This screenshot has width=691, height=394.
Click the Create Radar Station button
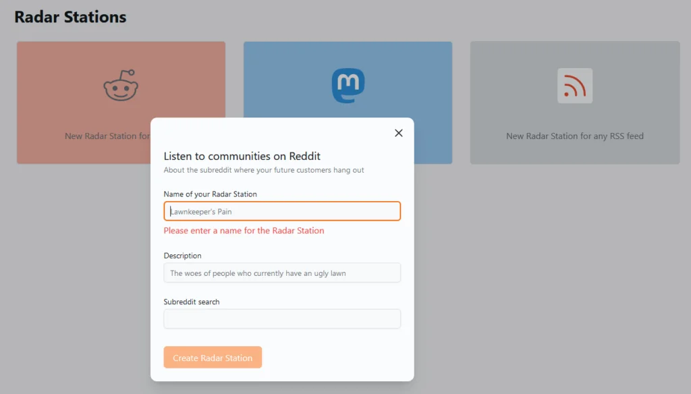click(x=213, y=358)
